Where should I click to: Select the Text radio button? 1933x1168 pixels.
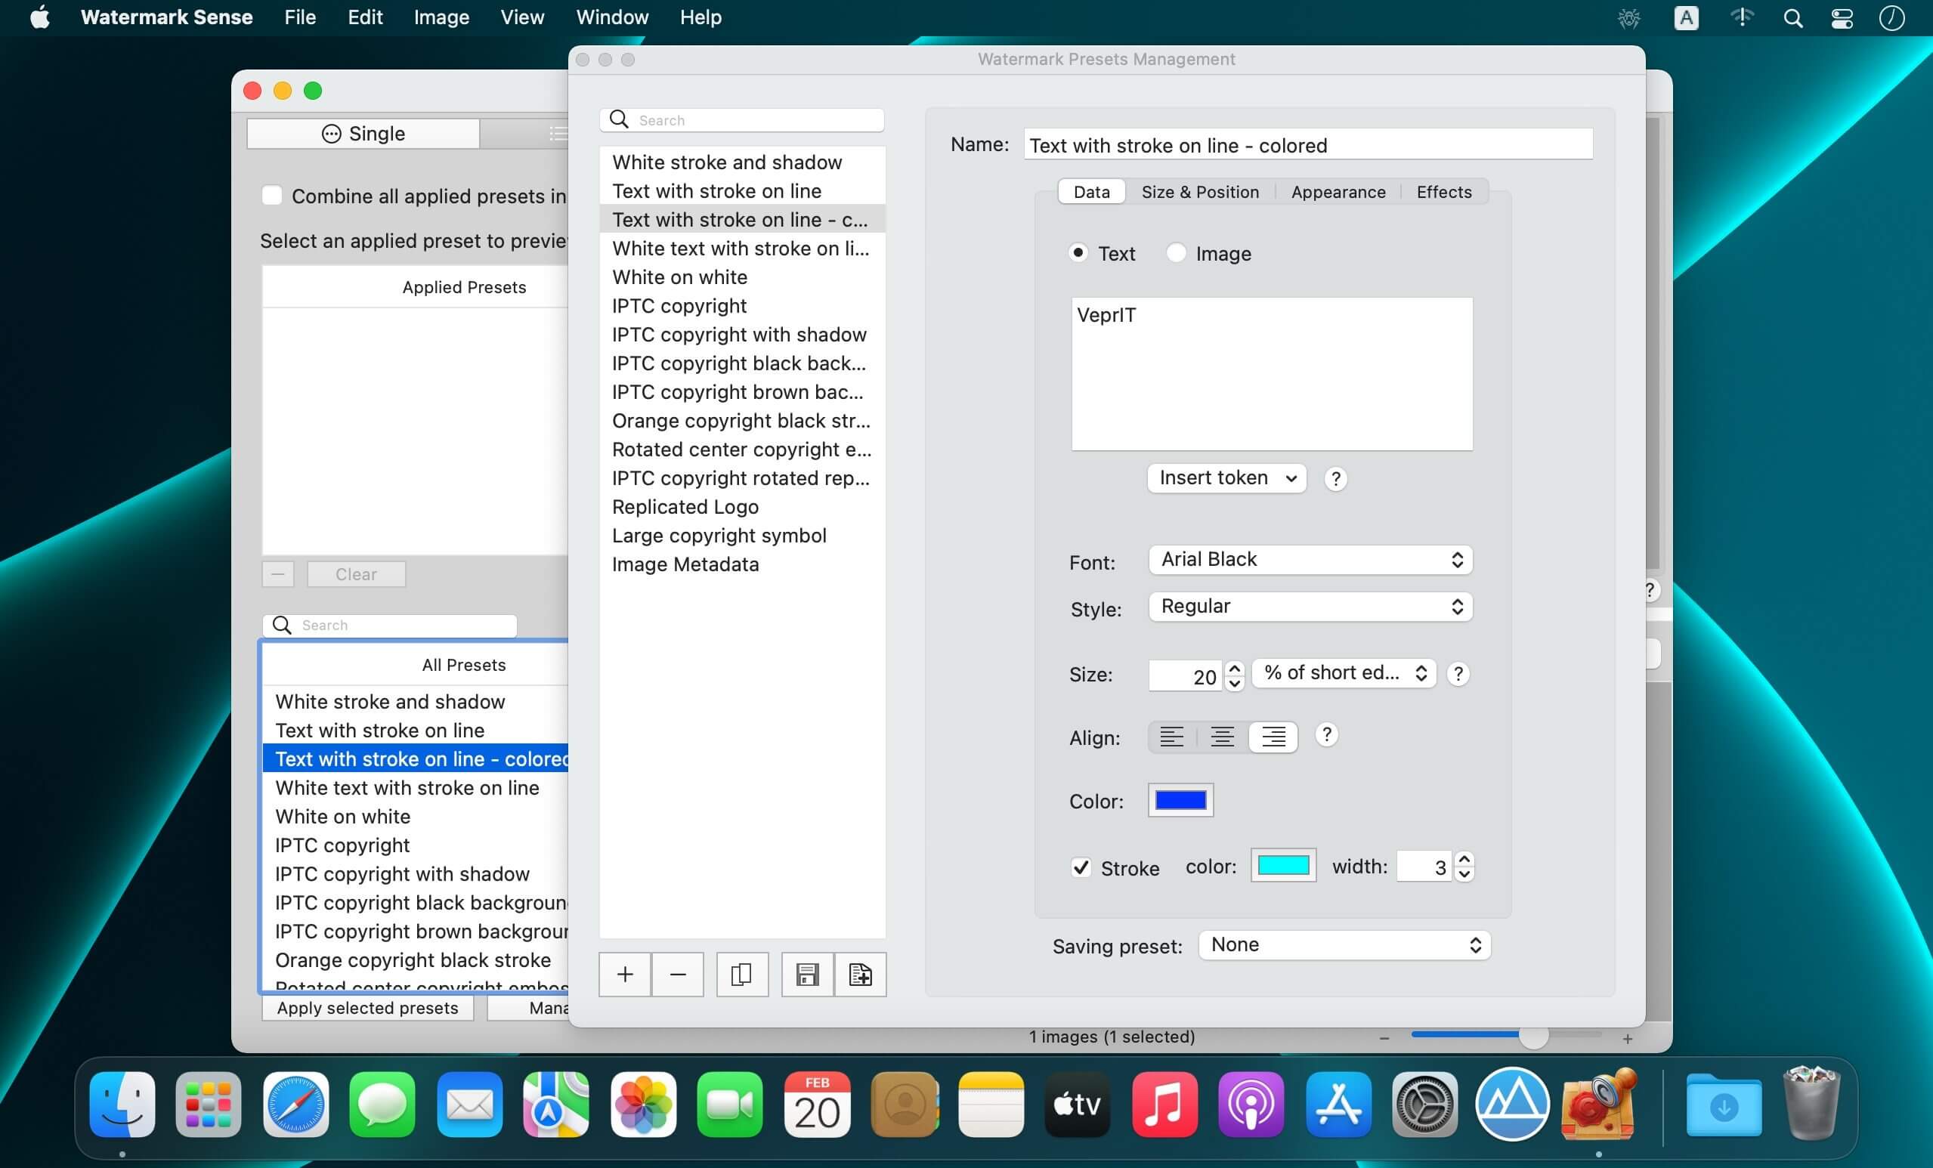click(1078, 252)
